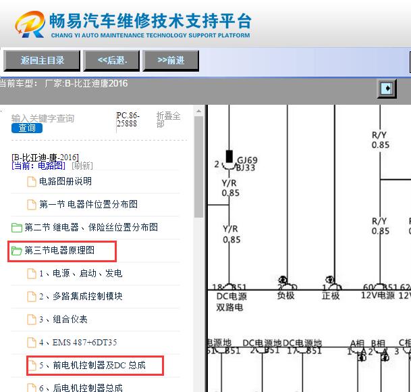Click the [刷新] refresh link
The image size is (411, 392).
click(x=82, y=166)
